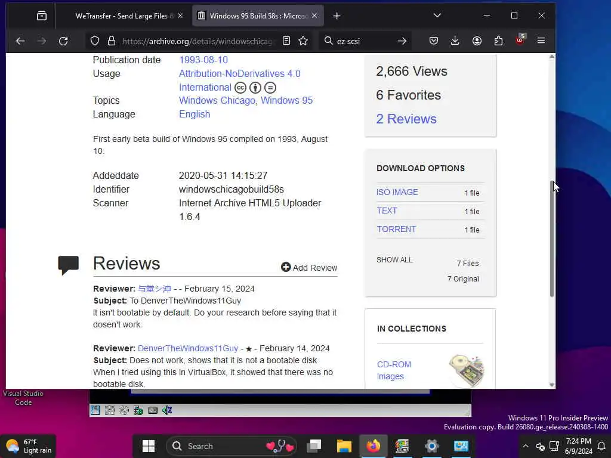This screenshot has width=611, height=458.
Task: Select the Windows 95 Build 58s tab
Action: 257,16
